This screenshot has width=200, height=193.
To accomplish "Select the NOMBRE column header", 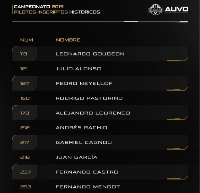I will [68, 40].
